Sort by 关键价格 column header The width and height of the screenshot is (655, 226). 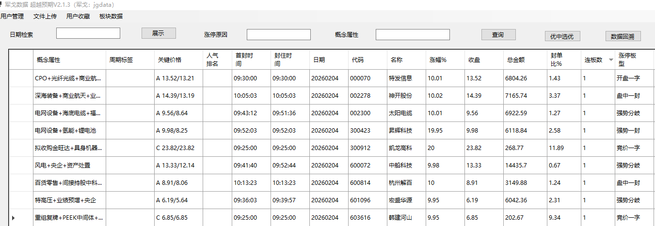coord(178,60)
